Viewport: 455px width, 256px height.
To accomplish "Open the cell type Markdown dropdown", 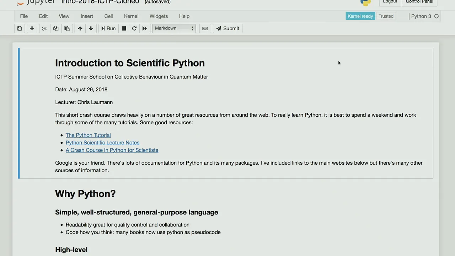I will pos(174,28).
